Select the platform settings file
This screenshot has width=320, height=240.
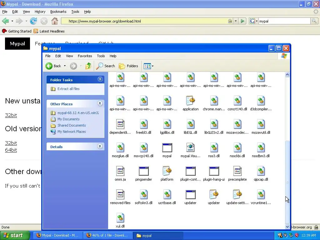(167, 174)
